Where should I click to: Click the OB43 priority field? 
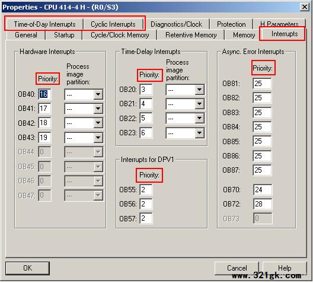(44, 138)
